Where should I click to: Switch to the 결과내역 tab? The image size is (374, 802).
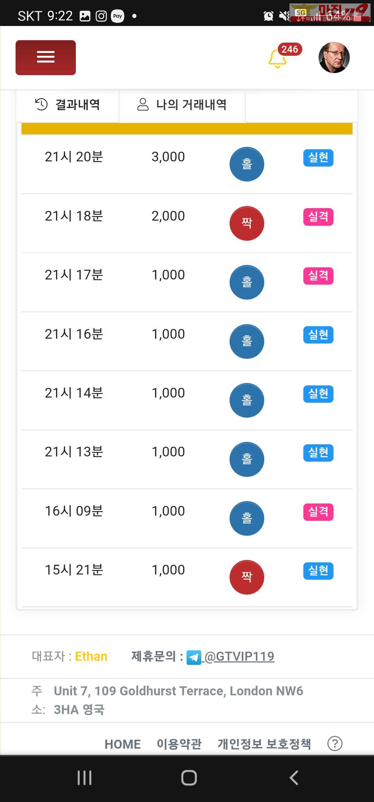[x=68, y=105]
